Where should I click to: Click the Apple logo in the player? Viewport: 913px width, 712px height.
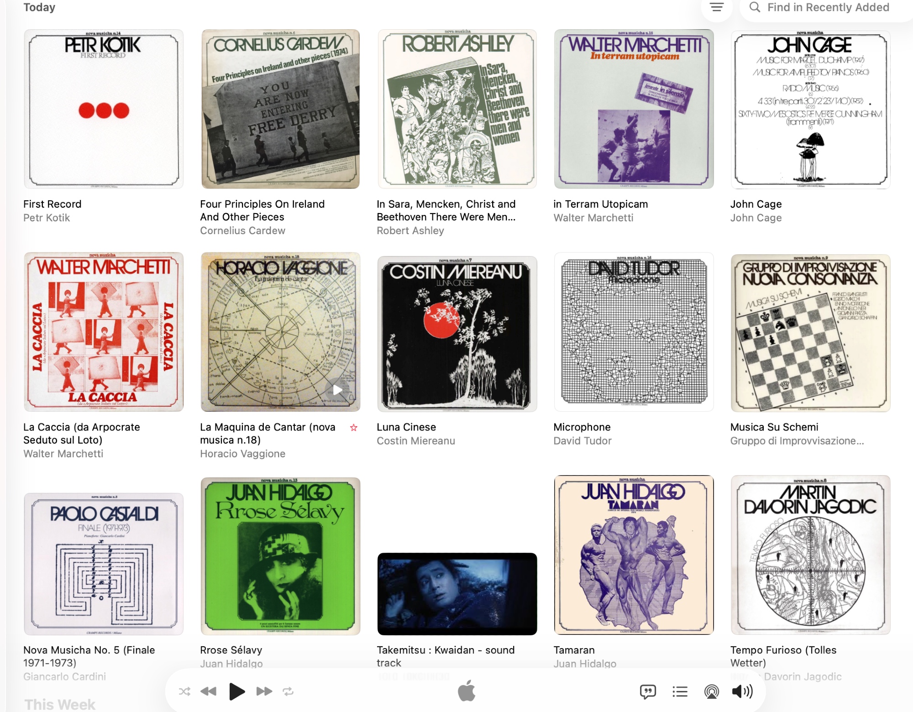tap(467, 690)
